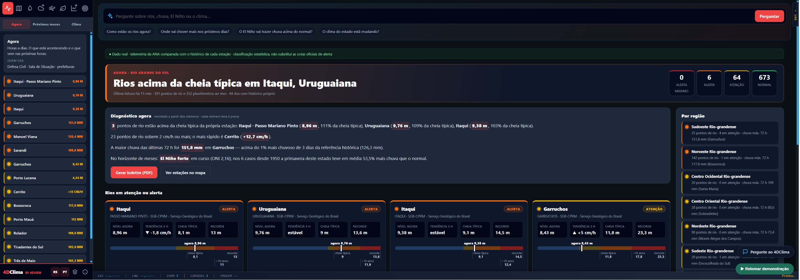This screenshot has width=800, height=280.
Task: Open the folded map view icon
Action: point(19,8)
